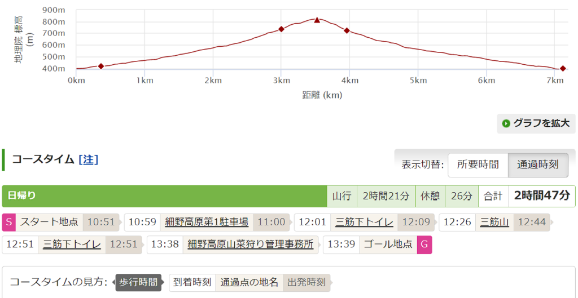Open the [注] note link beside コースタイム
The height and width of the screenshot is (298, 578).
pos(88,159)
